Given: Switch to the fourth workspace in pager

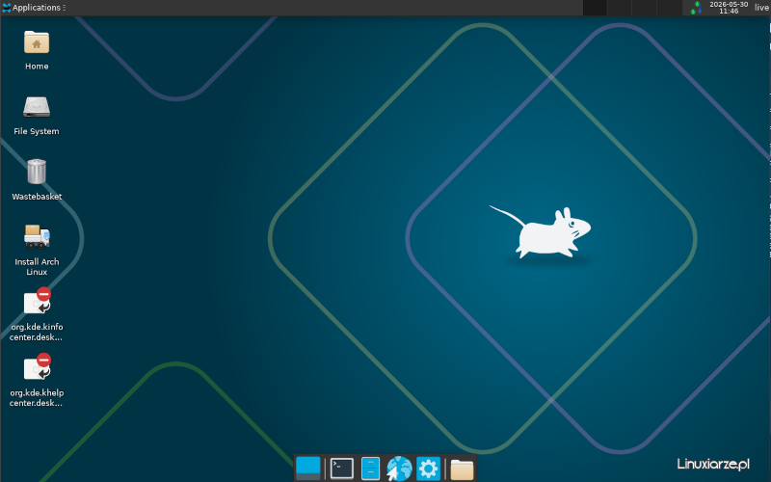Looking at the screenshot, I should pyautogui.click(x=669, y=8).
